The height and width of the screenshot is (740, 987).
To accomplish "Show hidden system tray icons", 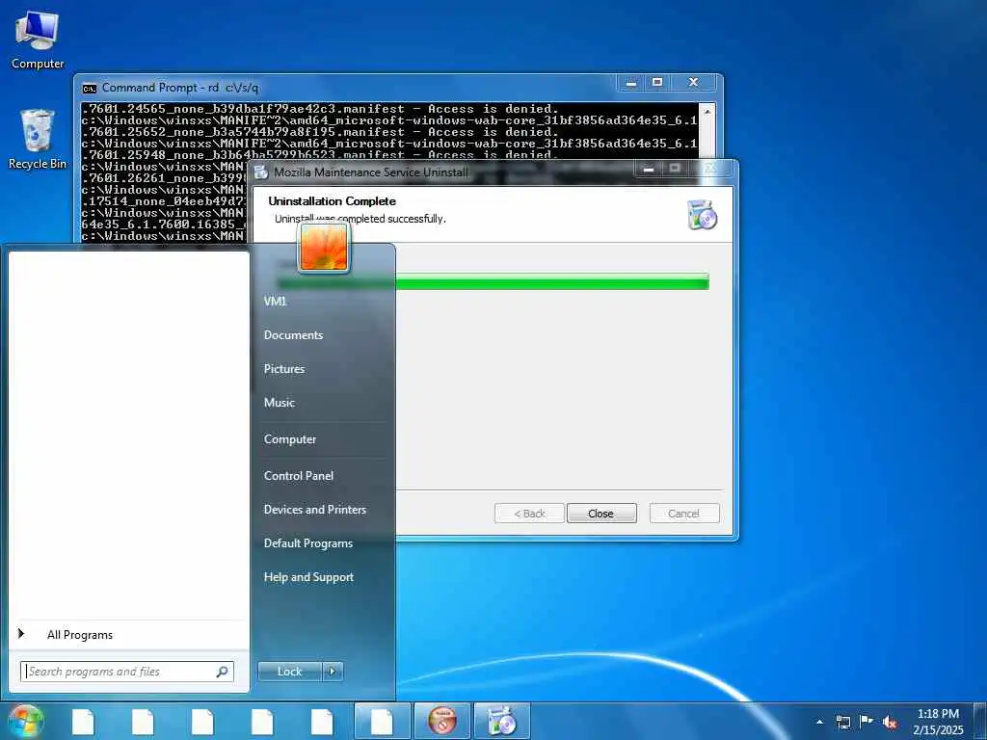I will coord(819,722).
